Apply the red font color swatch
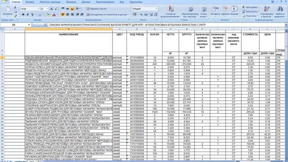The height and width of the screenshot is (162, 288). pos(54,14)
